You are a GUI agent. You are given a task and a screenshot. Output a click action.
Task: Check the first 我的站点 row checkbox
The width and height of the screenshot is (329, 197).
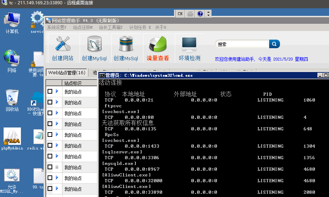click(x=50, y=91)
